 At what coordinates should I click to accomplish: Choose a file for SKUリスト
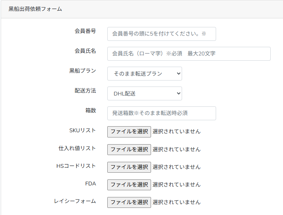coord(129,131)
